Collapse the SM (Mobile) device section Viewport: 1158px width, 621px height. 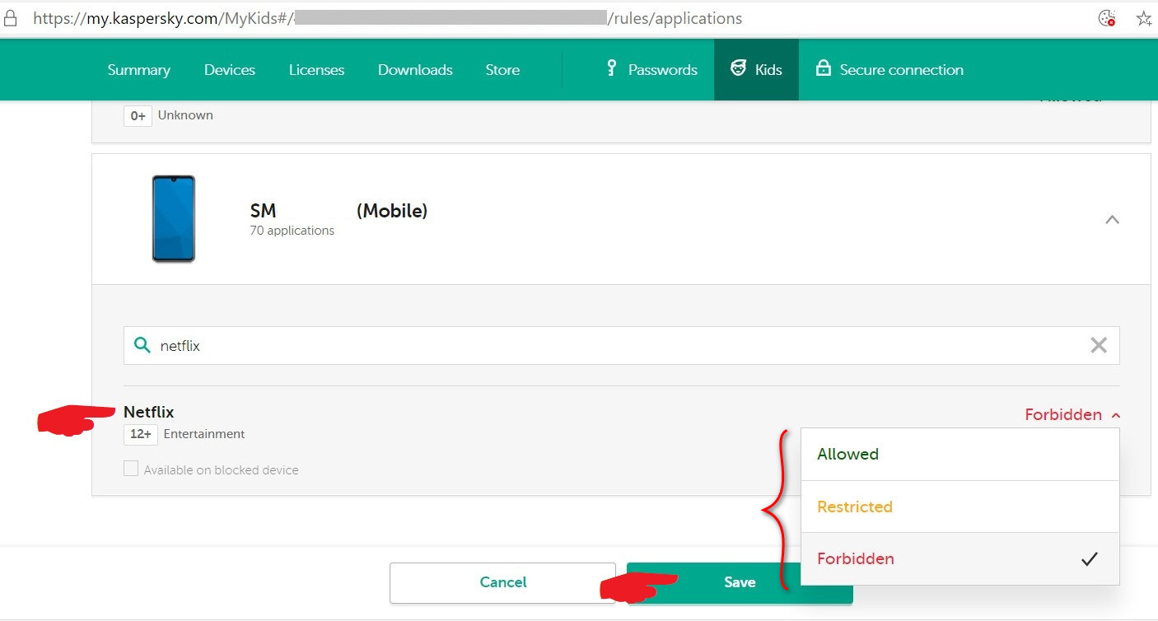click(x=1112, y=219)
